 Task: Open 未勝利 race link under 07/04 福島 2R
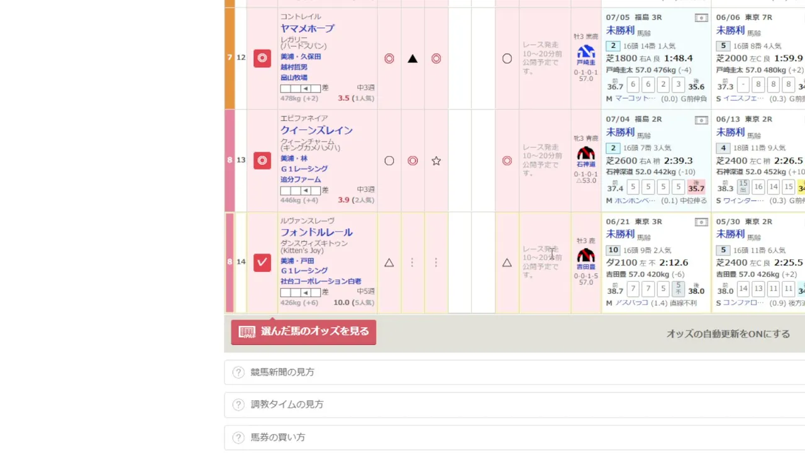tap(620, 132)
